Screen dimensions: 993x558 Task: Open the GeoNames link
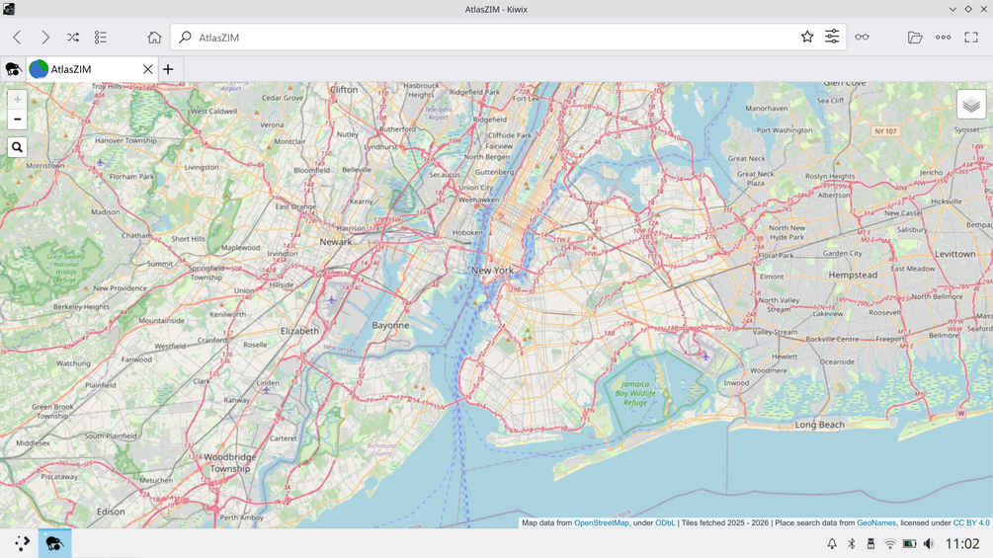(x=875, y=522)
